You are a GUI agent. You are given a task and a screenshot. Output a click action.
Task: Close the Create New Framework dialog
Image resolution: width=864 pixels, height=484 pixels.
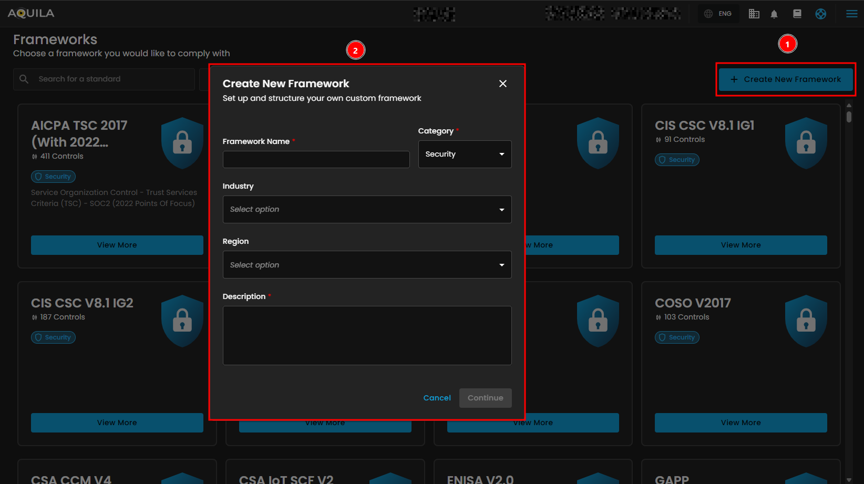pos(502,84)
